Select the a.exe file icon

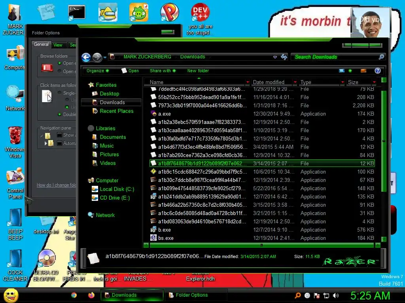click(x=153, y=114)
